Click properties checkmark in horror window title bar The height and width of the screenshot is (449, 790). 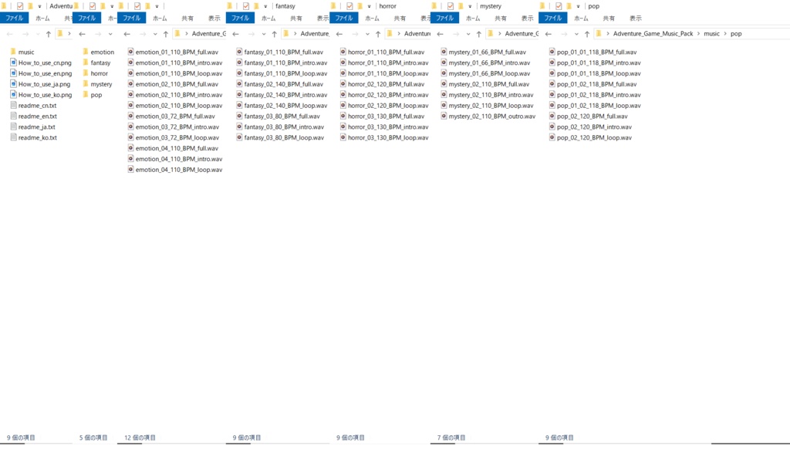click(x=349, y=6)
